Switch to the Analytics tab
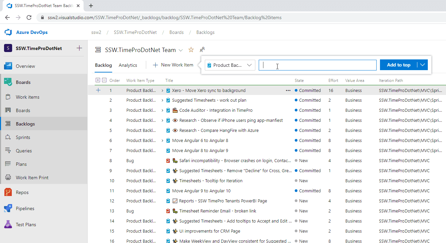The width and height of the screenshot is (446, 243). [x=128, y=65]
